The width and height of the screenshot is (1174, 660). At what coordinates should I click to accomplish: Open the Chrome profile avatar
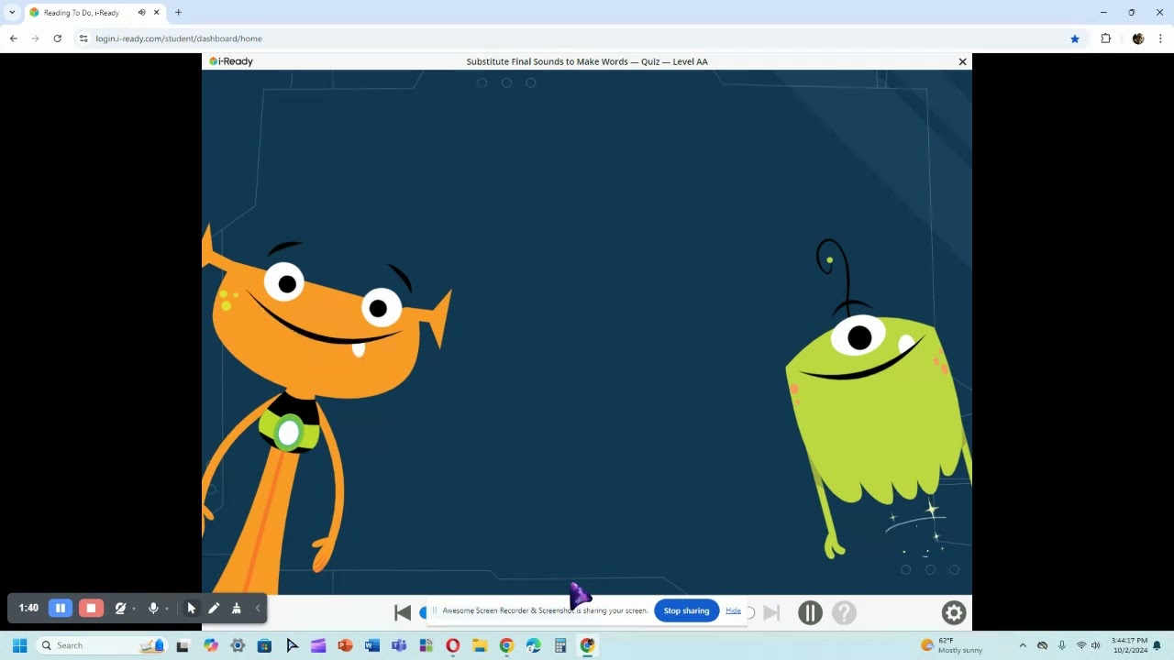(x=1138, y=38)
